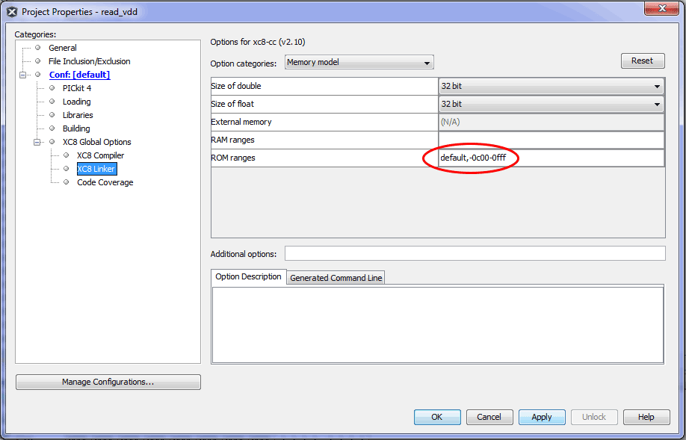Select XC8 Global Options tree item
Viewport: 686px width, 440px height.
coord(96,142)
